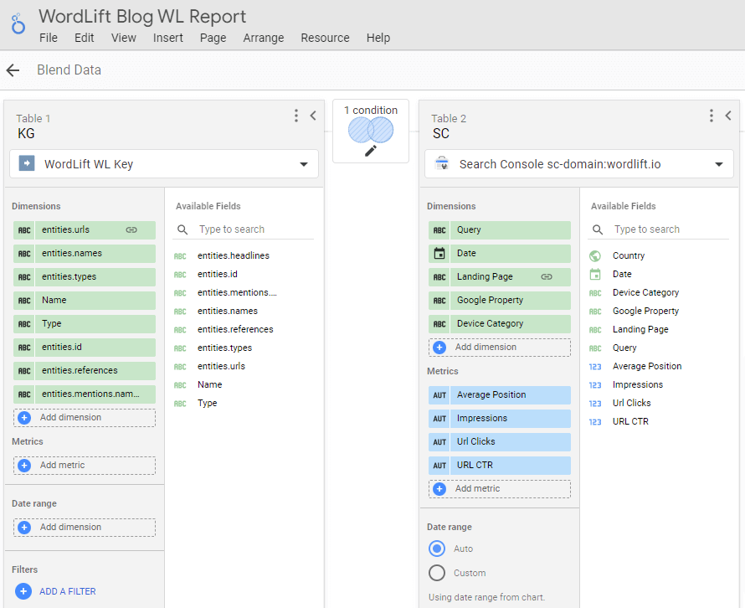Click search icon in Table 1 Available Fields
This screenshot has width=745, height=608.
pyautogui.click(x=182, y=230)
